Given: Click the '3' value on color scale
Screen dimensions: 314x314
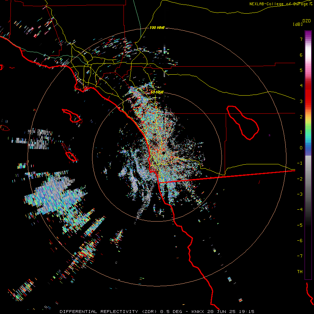Looking at the screenshot, I should tap(301, 101).
